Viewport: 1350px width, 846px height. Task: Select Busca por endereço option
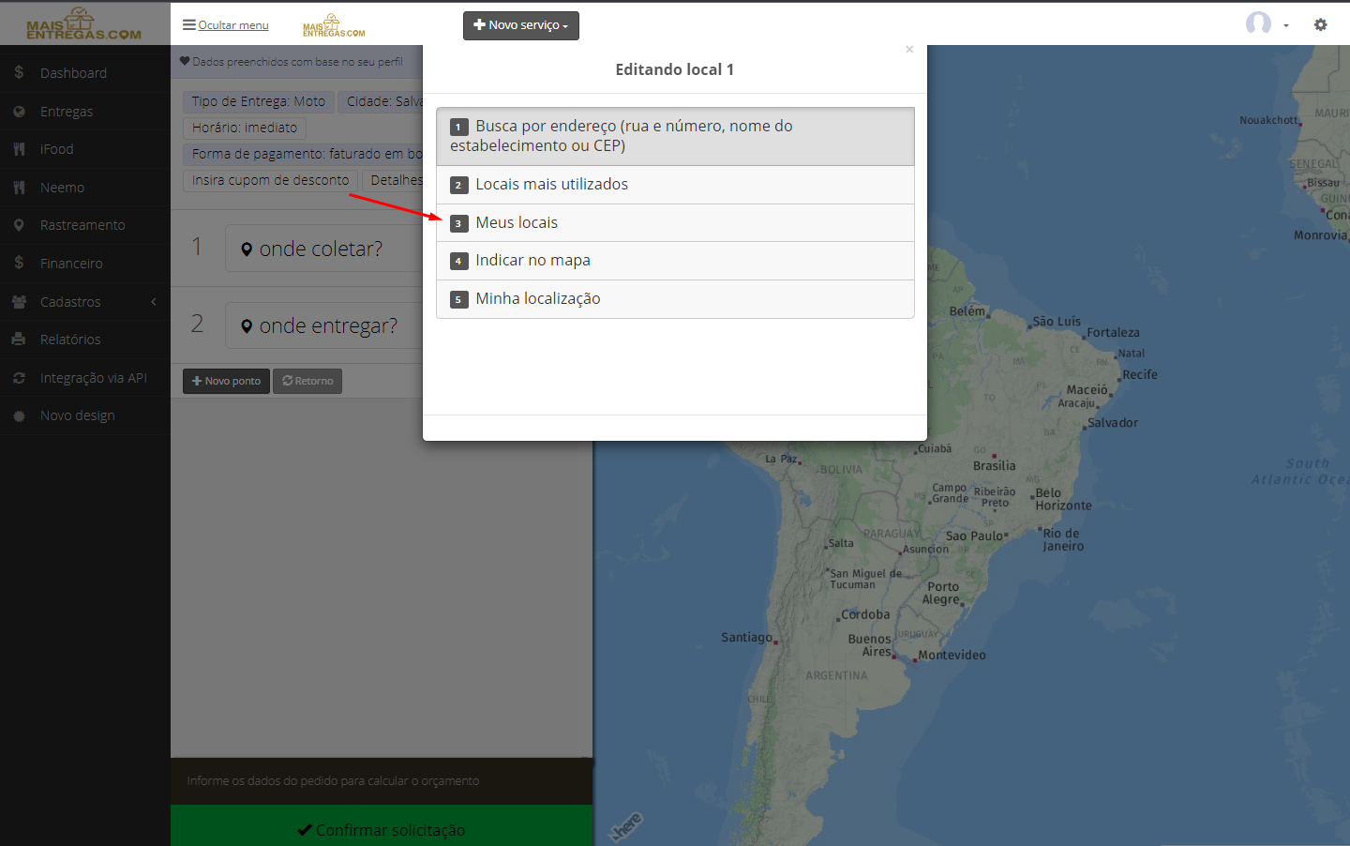[675, 136]
